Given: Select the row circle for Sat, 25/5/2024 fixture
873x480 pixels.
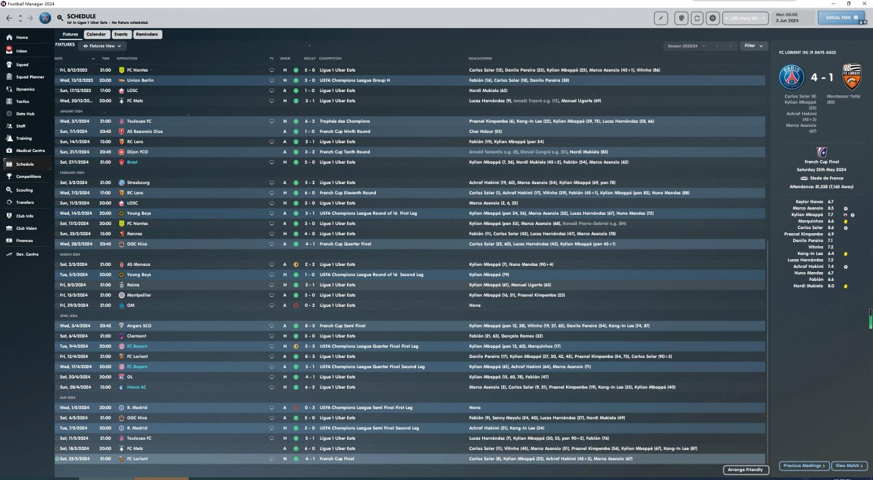Looking at the screenshot, I should coord(57,459).
